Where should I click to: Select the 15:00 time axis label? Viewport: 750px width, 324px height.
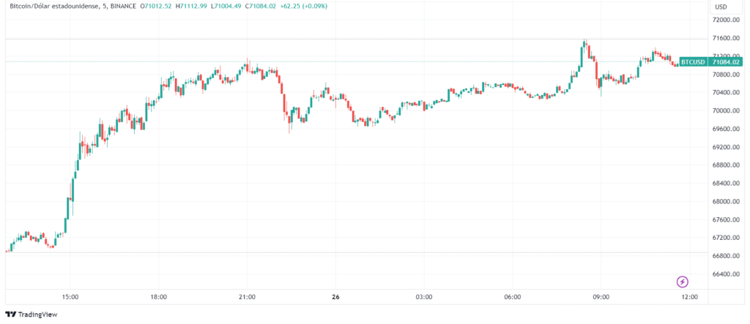click(70, 297)
